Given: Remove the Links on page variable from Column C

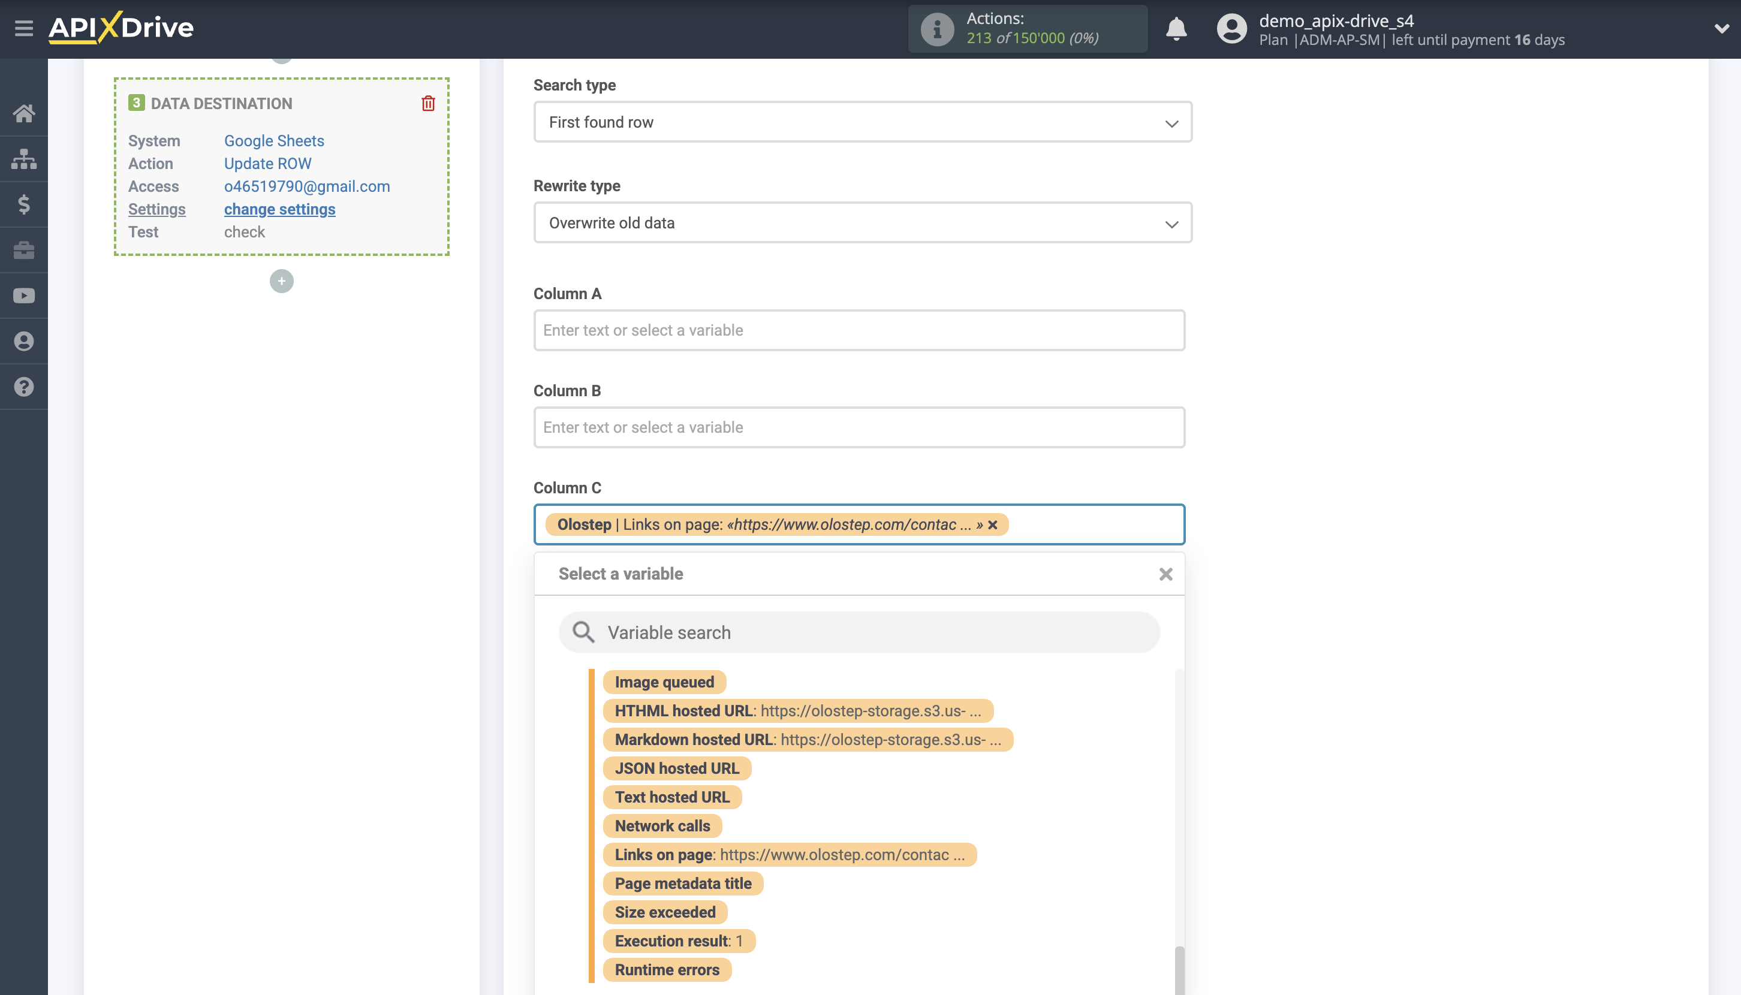Looking at the screenshot, I should click(993, 525).
